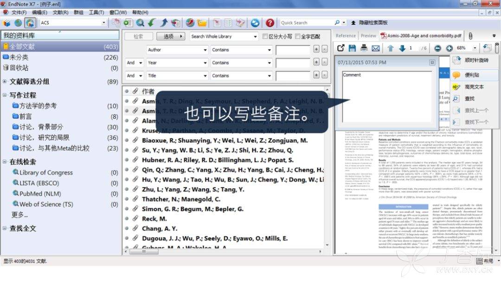Toggle read status dot for Biaoxue row
This screenshot has height=282, width=501.
click(127, 140)
